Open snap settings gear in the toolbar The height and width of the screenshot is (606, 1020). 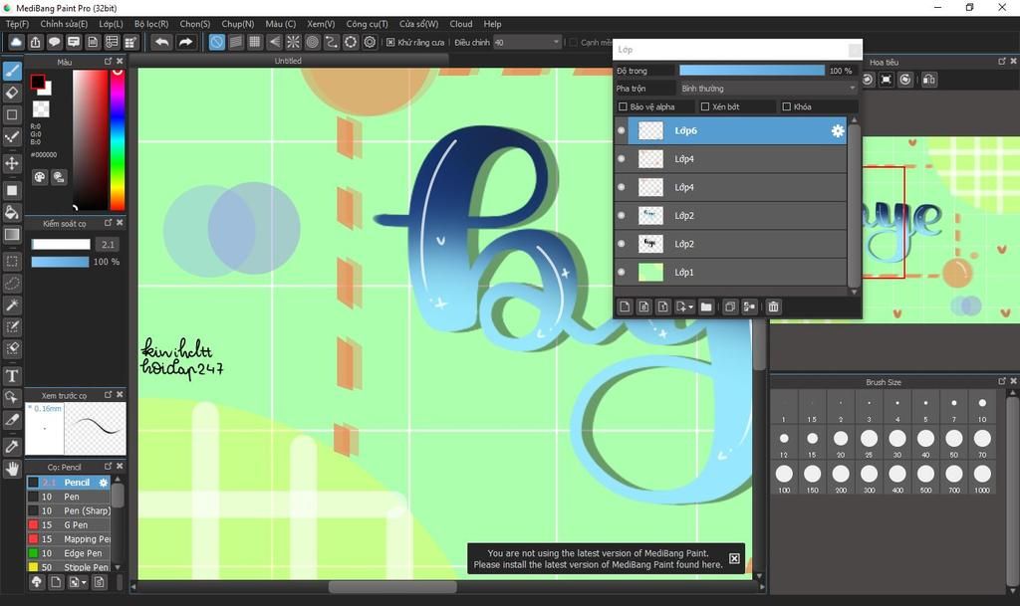coord(371,42)
